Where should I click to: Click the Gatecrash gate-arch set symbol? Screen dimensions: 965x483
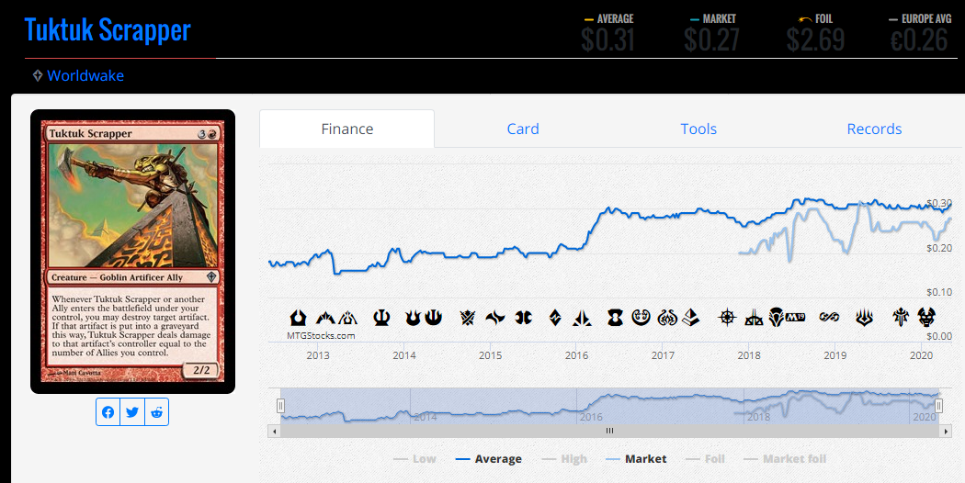325,318
